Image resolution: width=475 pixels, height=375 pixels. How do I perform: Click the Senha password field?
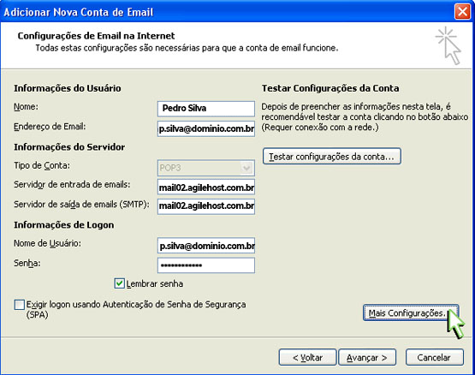(206, 265)
